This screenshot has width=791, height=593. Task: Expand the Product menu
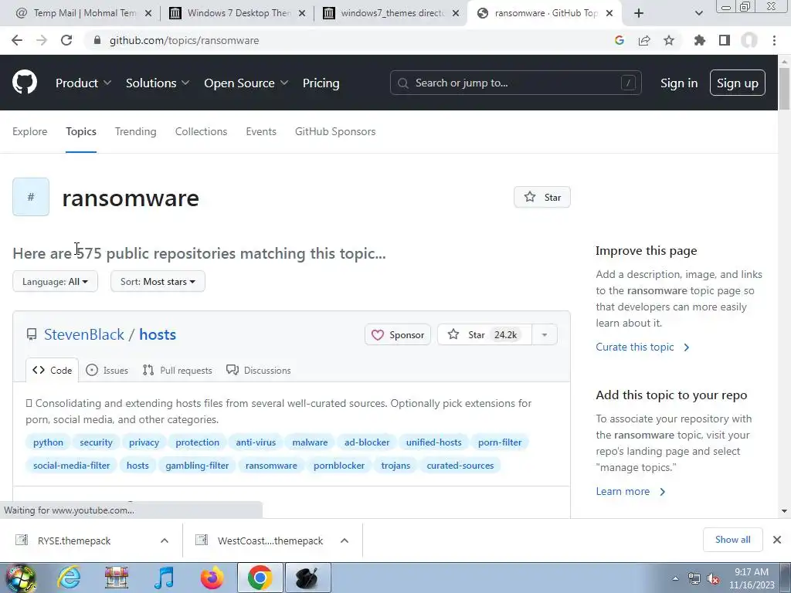click(83, 83)
